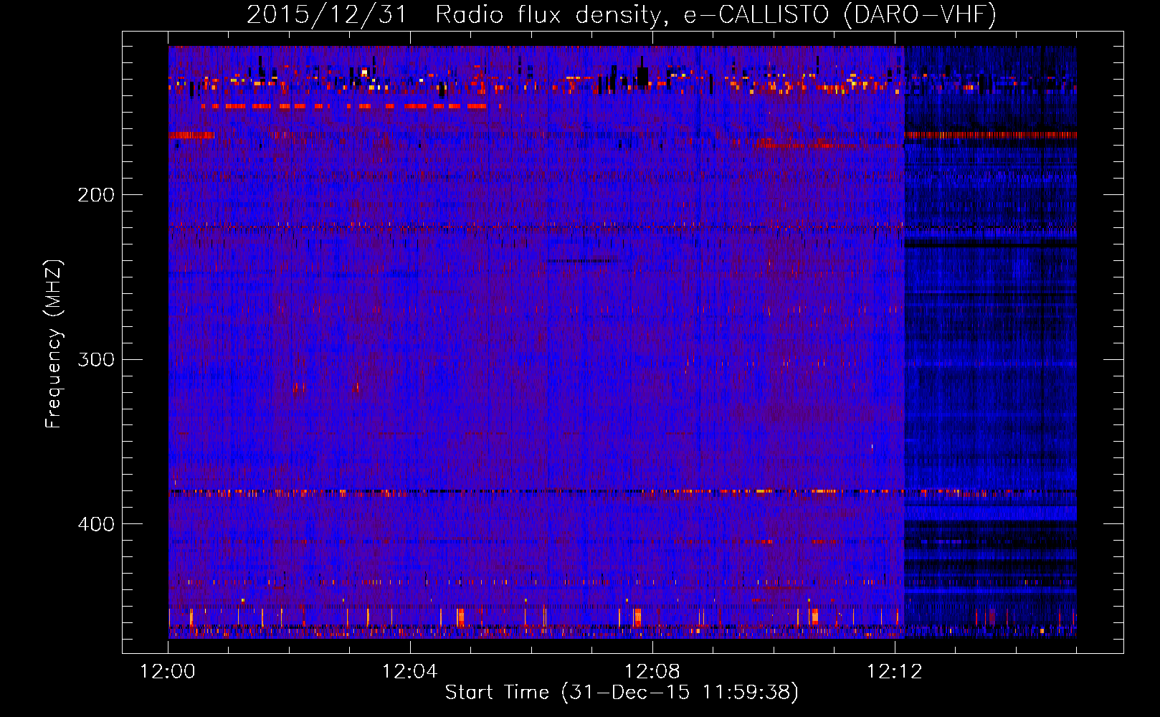
Task: Click the date '2015/12/31' in the title
Action: pos(327,14)
